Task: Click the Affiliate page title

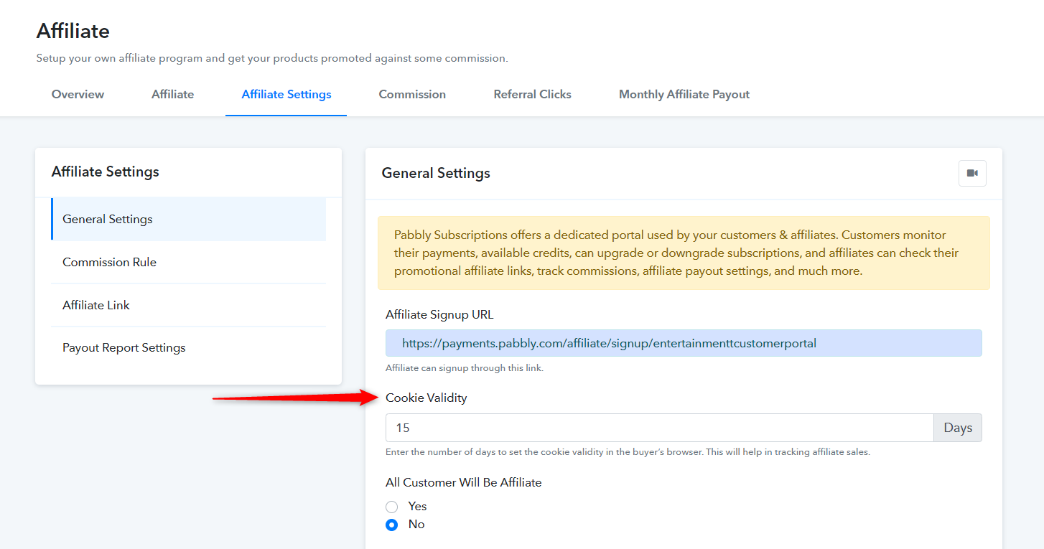Action: [73, 31]
